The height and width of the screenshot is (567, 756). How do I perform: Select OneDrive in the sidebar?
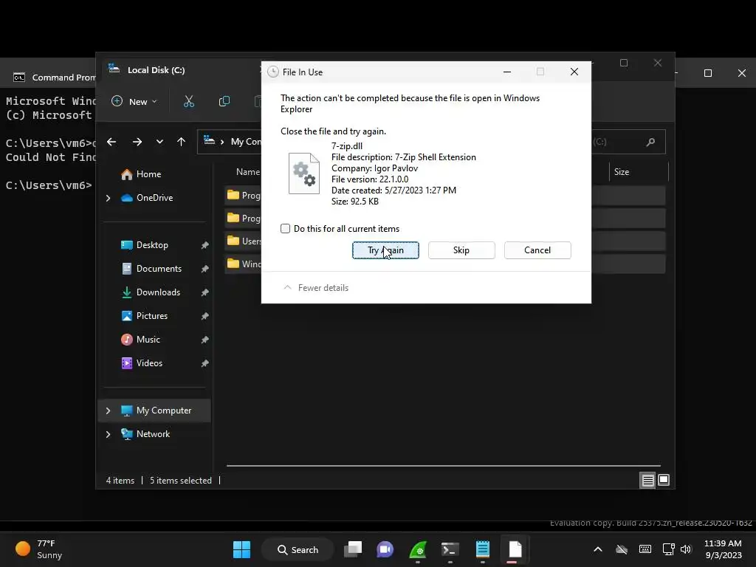pyautogui.click(x=147, y=198)
